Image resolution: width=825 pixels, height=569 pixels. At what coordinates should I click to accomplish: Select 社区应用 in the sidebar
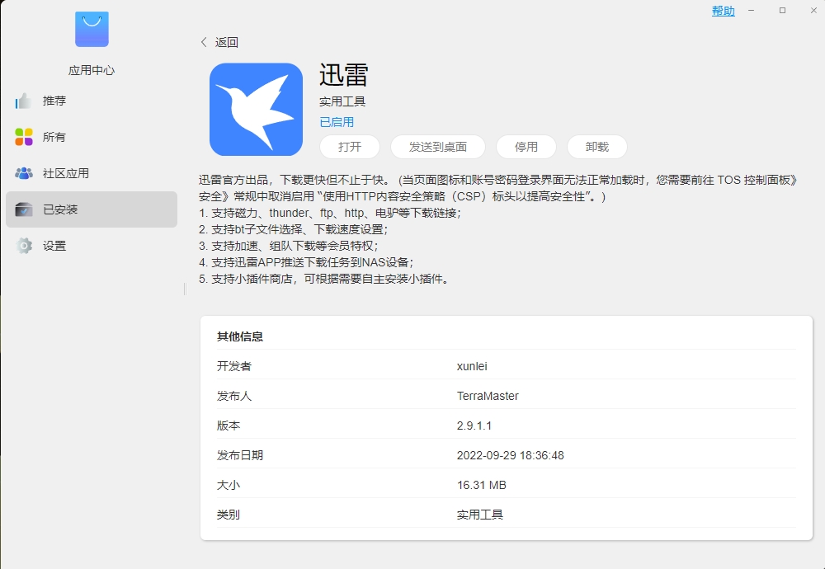click(92, 173)
